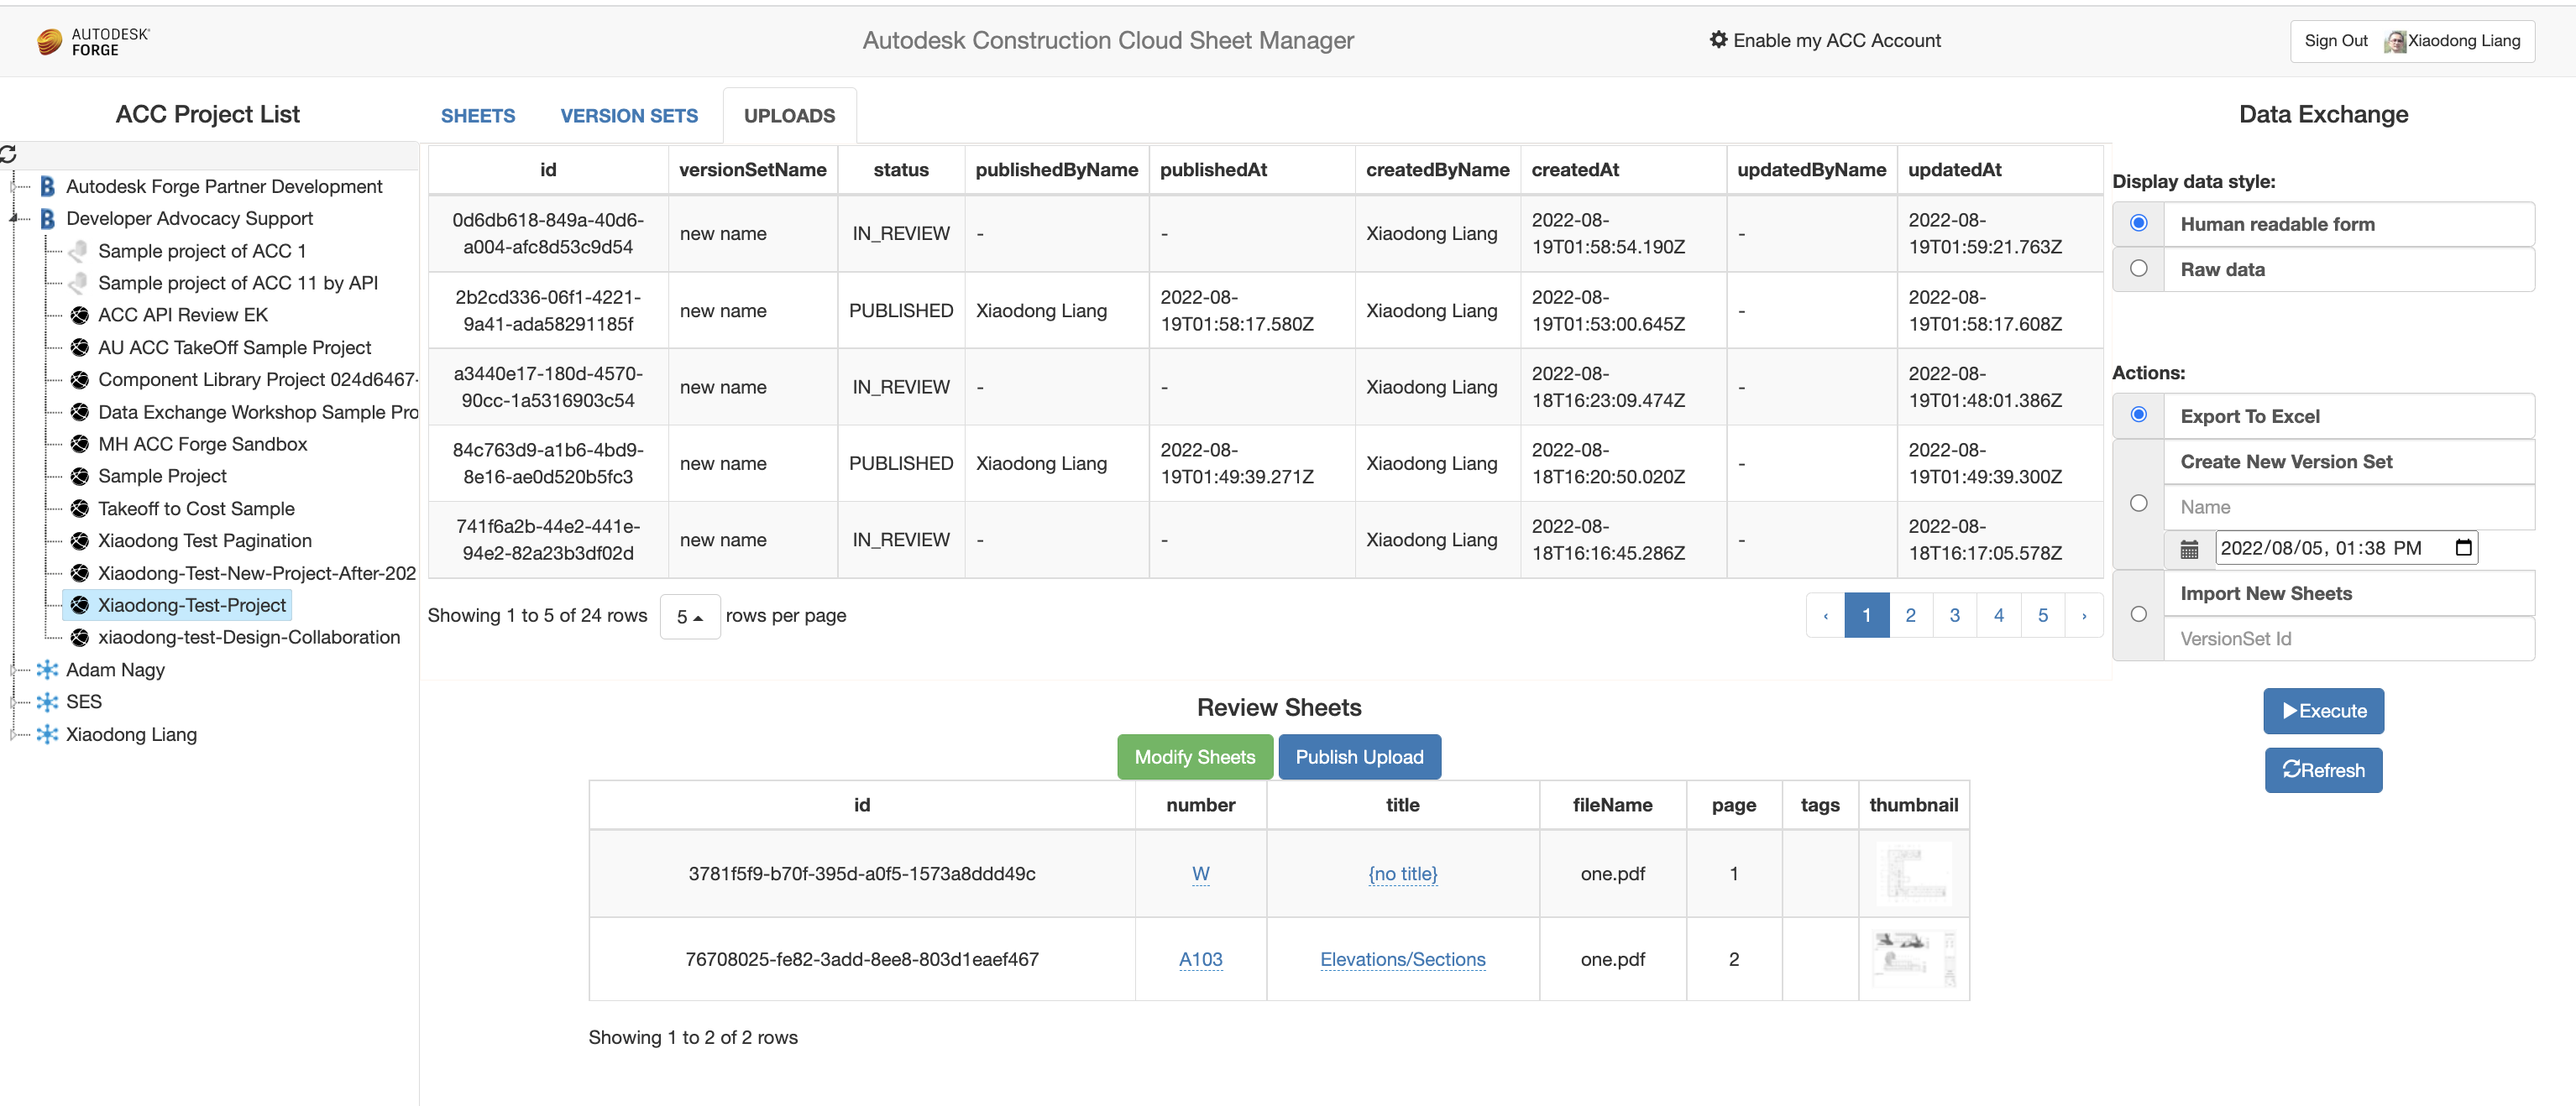
Task: Click the ACC API Review EK project icon
Action: click(x=80, y=316)
